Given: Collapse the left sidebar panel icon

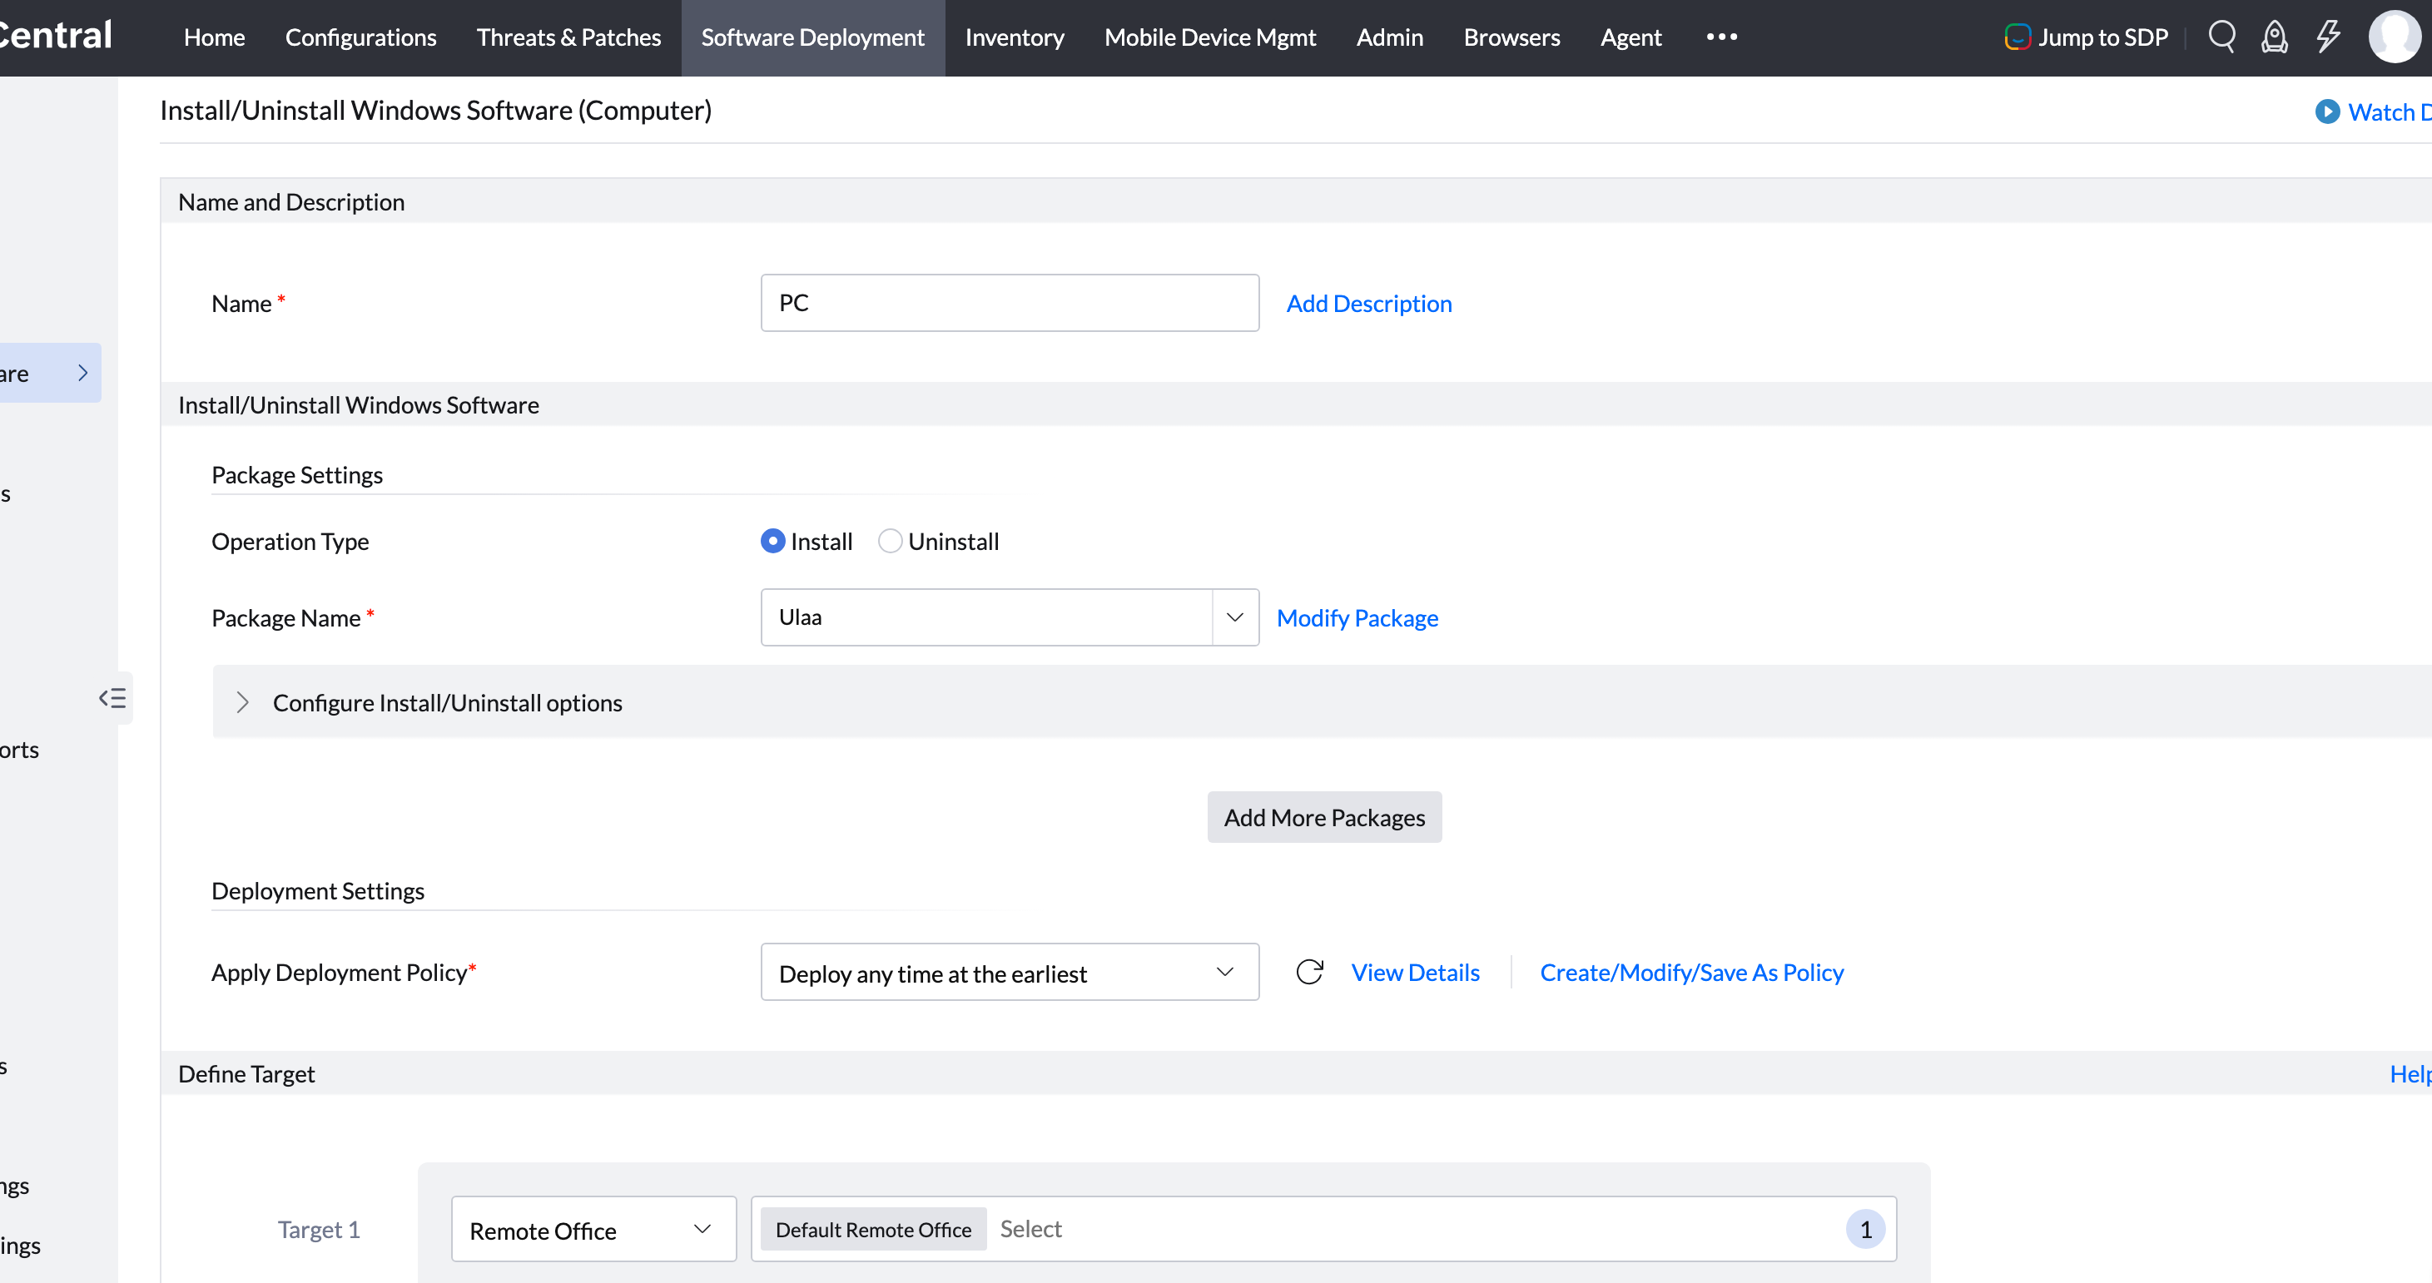Looking at the screenshot, I should click(112, 698).
